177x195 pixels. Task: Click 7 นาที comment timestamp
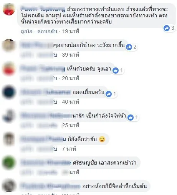tap(69, 149)
